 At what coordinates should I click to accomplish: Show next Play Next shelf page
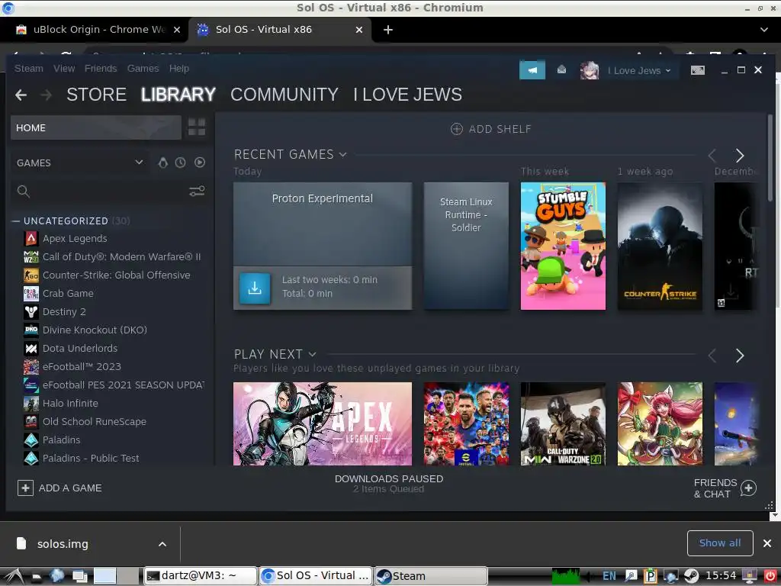[740, 356]
